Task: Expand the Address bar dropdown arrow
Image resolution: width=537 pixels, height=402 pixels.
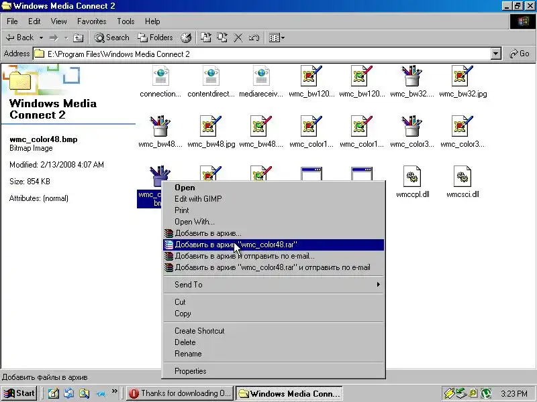Action: point(496,54)
